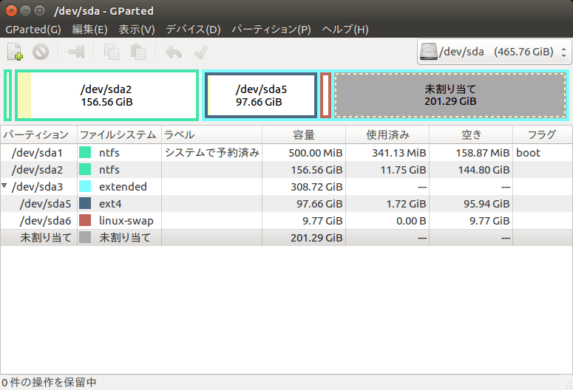The width and height of the screenshot is (573, 390).
Task: Open the パーティション(P) menu
Action: coord(271,30)
